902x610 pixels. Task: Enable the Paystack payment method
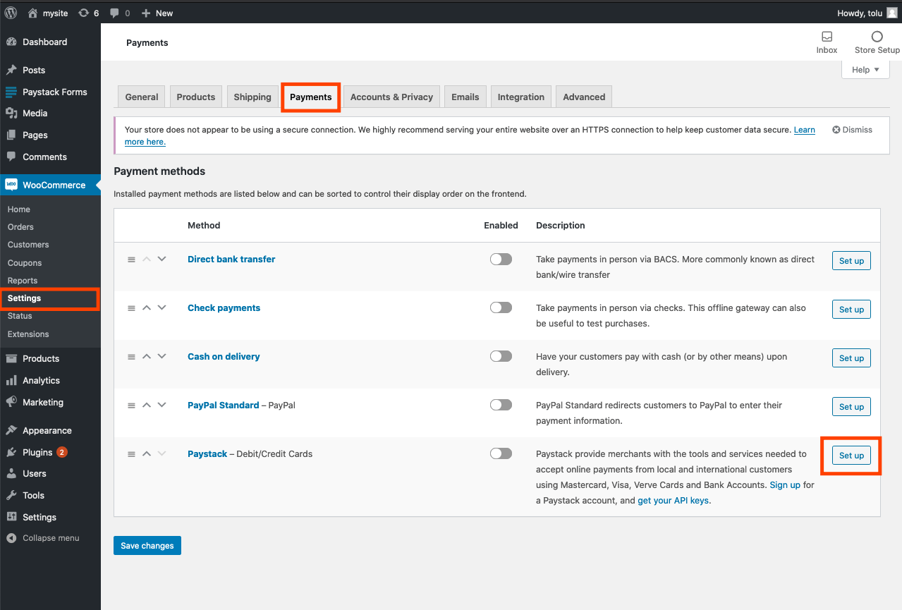[x=501, y=453]
